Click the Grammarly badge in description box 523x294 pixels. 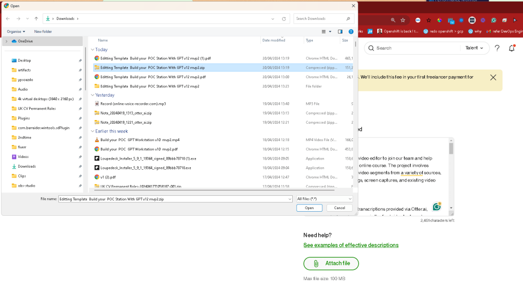tap(437, 207)
